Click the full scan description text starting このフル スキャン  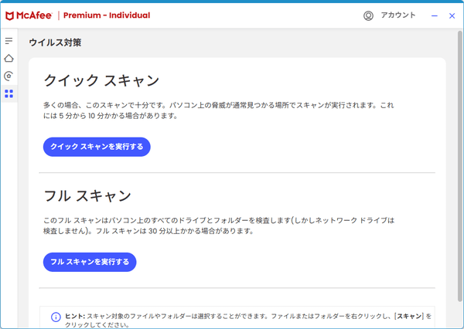pyautogui.click(x=219, y=226)
